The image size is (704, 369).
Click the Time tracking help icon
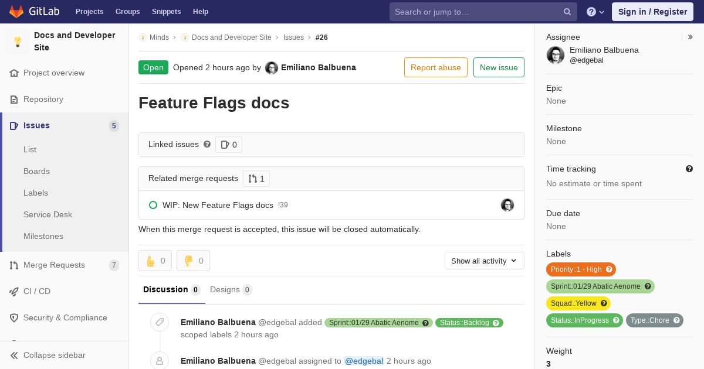click(689, 169)
